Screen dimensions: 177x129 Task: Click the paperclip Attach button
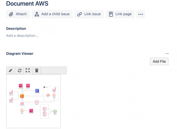coord(18,14)
